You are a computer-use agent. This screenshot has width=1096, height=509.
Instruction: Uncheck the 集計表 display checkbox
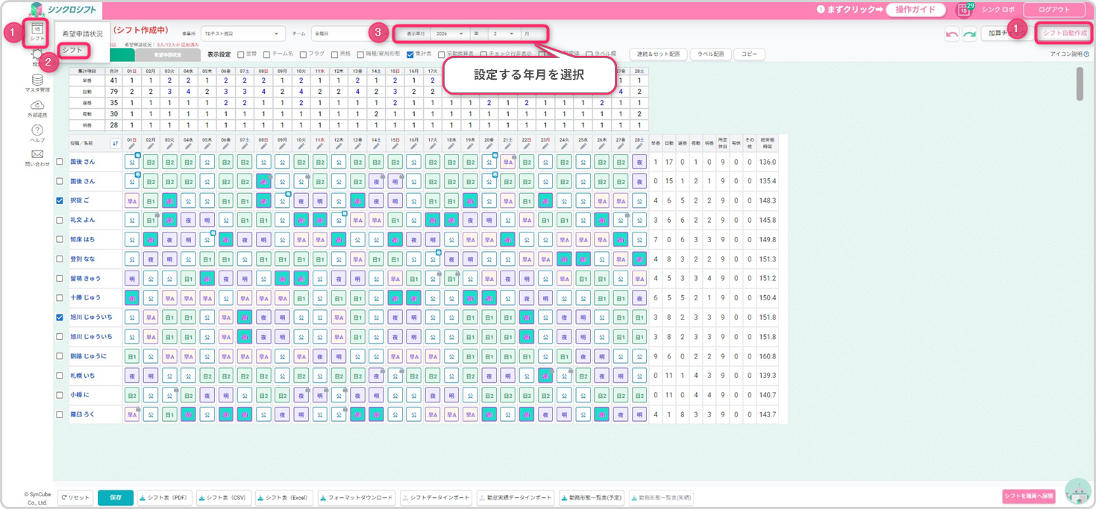point(410,54)
